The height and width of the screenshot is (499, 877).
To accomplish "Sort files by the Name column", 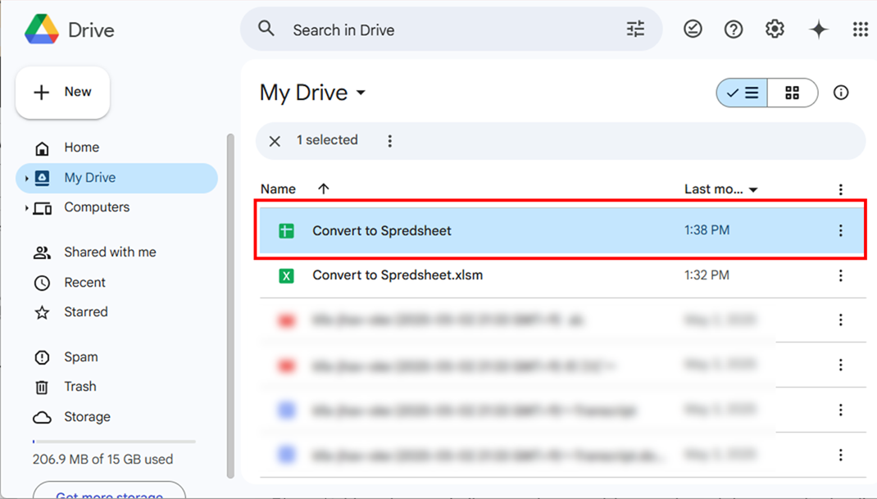I will (278, 189).
